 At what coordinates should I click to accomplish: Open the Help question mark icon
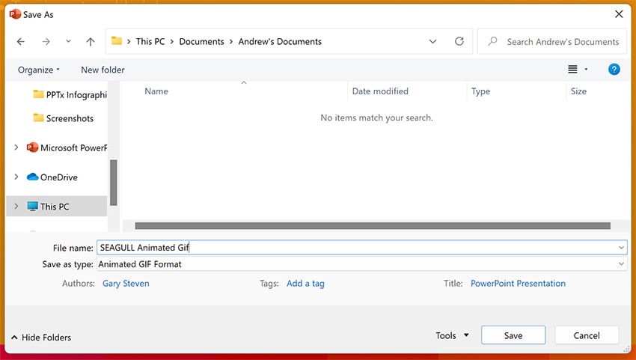[x=614, y=70]
